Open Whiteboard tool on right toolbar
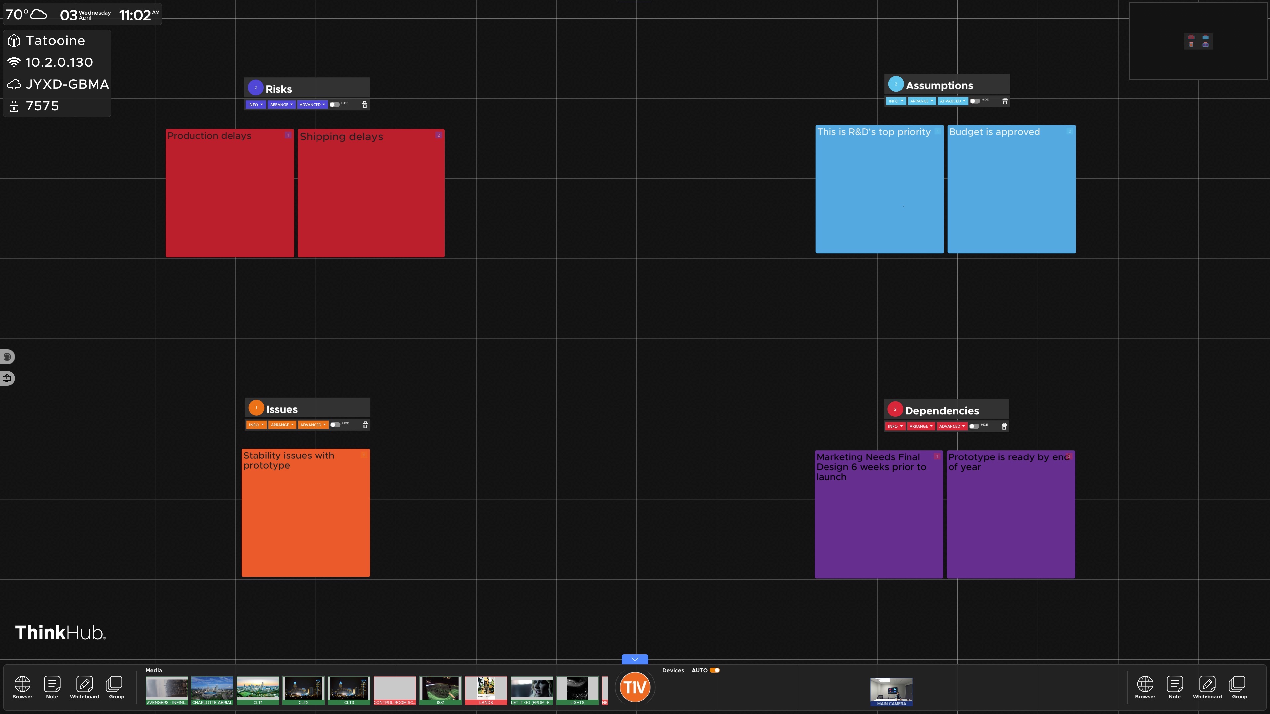Screen dimensions: 1270x714 [1207, 687]
